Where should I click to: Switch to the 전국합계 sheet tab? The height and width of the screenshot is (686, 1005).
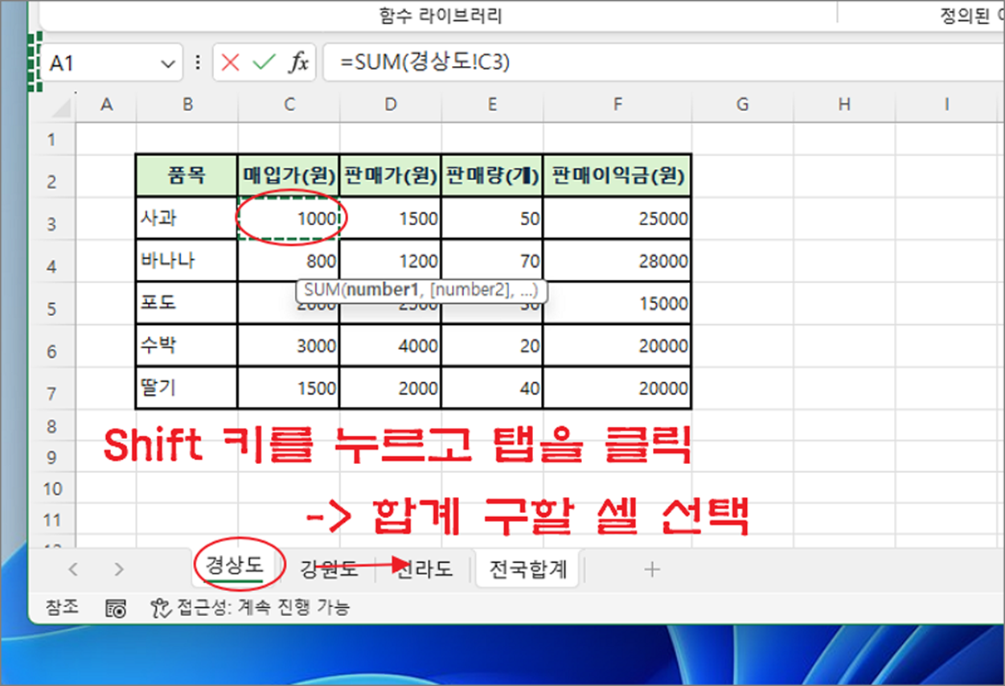(x=527, y=569)
